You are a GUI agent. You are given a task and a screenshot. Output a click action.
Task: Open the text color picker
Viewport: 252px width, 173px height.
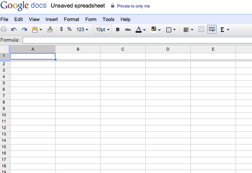[140, 30]
